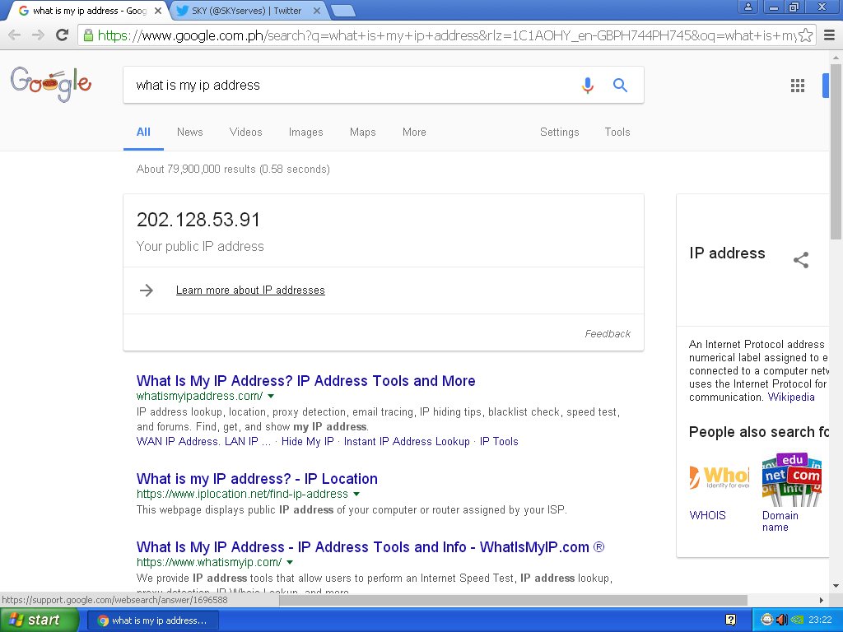The image size is (843, 632).
Task: Expand the whatismyipaddress.com result dropdown arrow
Action: click(x=271, y=396)
